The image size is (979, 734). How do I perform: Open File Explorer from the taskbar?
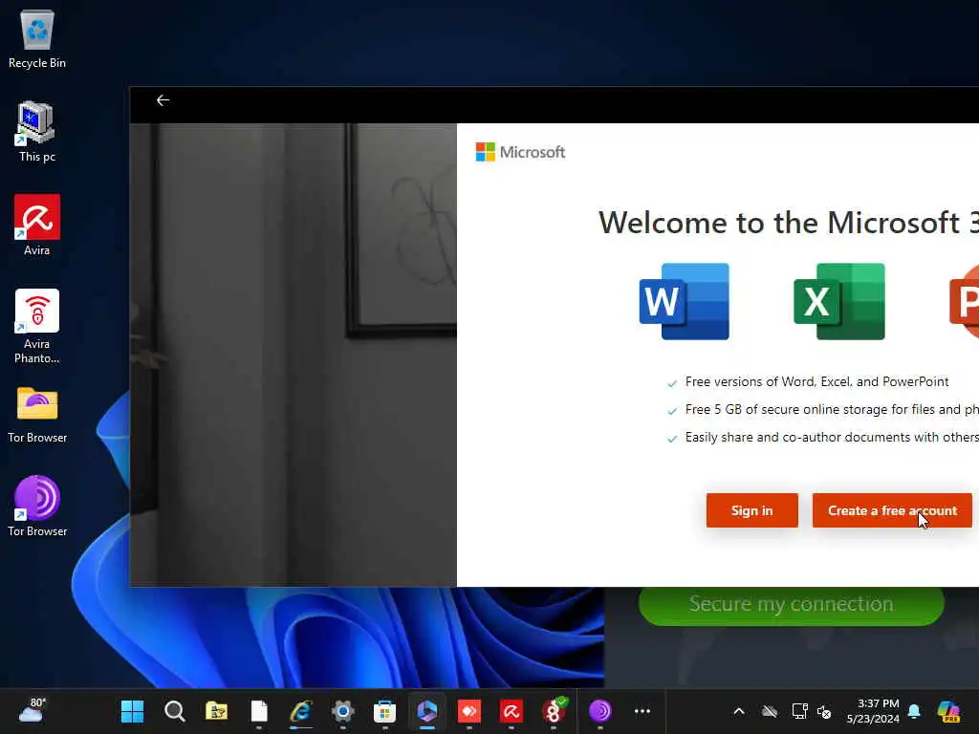(217, 711)
